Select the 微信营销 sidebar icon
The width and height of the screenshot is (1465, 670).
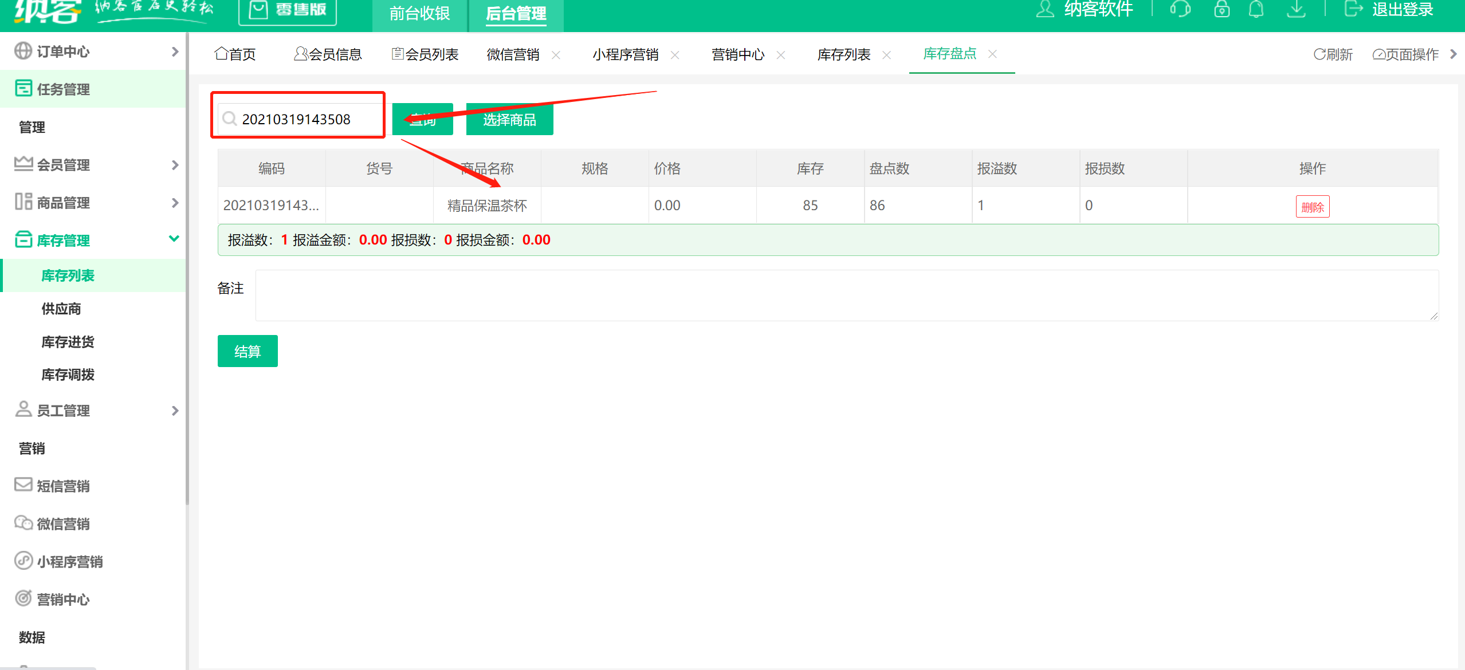pos(23,523)
